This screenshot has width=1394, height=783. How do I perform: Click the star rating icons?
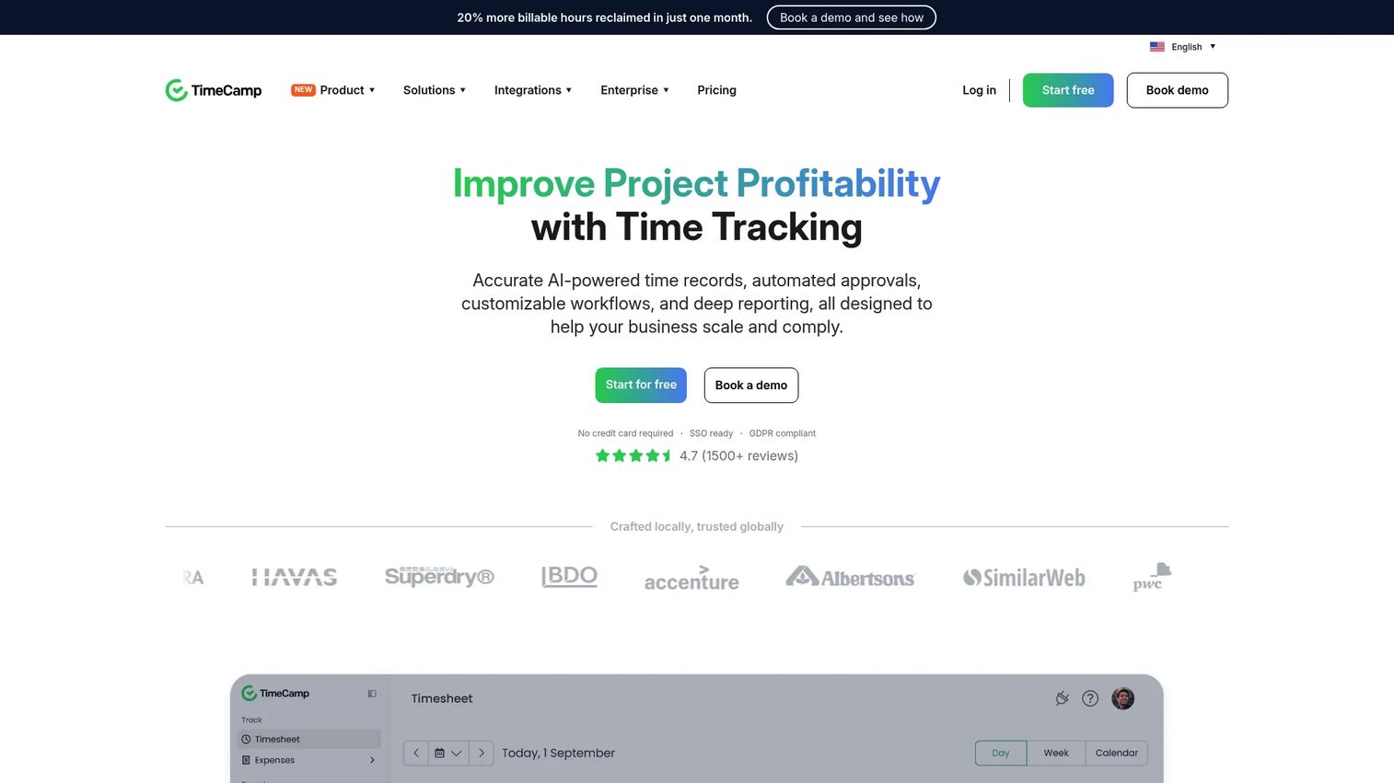[x=633, y=455]
